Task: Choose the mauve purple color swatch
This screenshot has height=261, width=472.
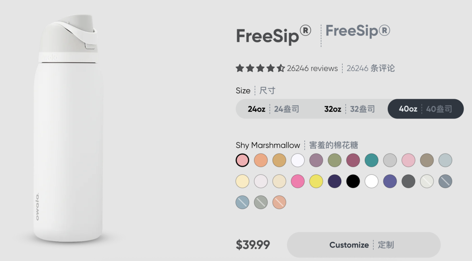Action: (x=316, y=160)
